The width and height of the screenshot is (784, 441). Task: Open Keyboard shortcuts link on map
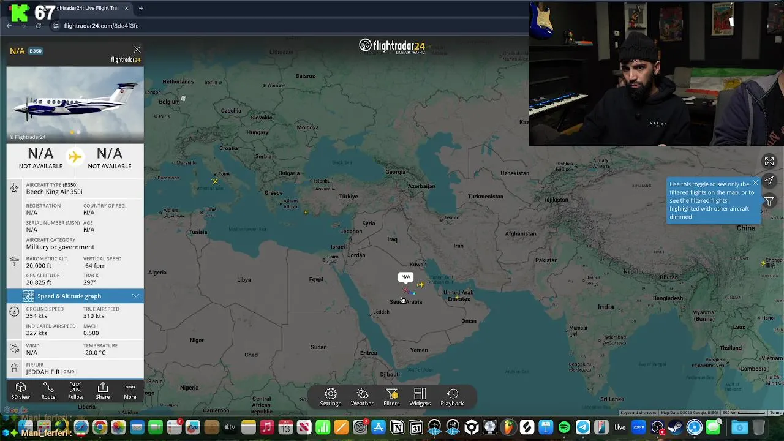638,413
